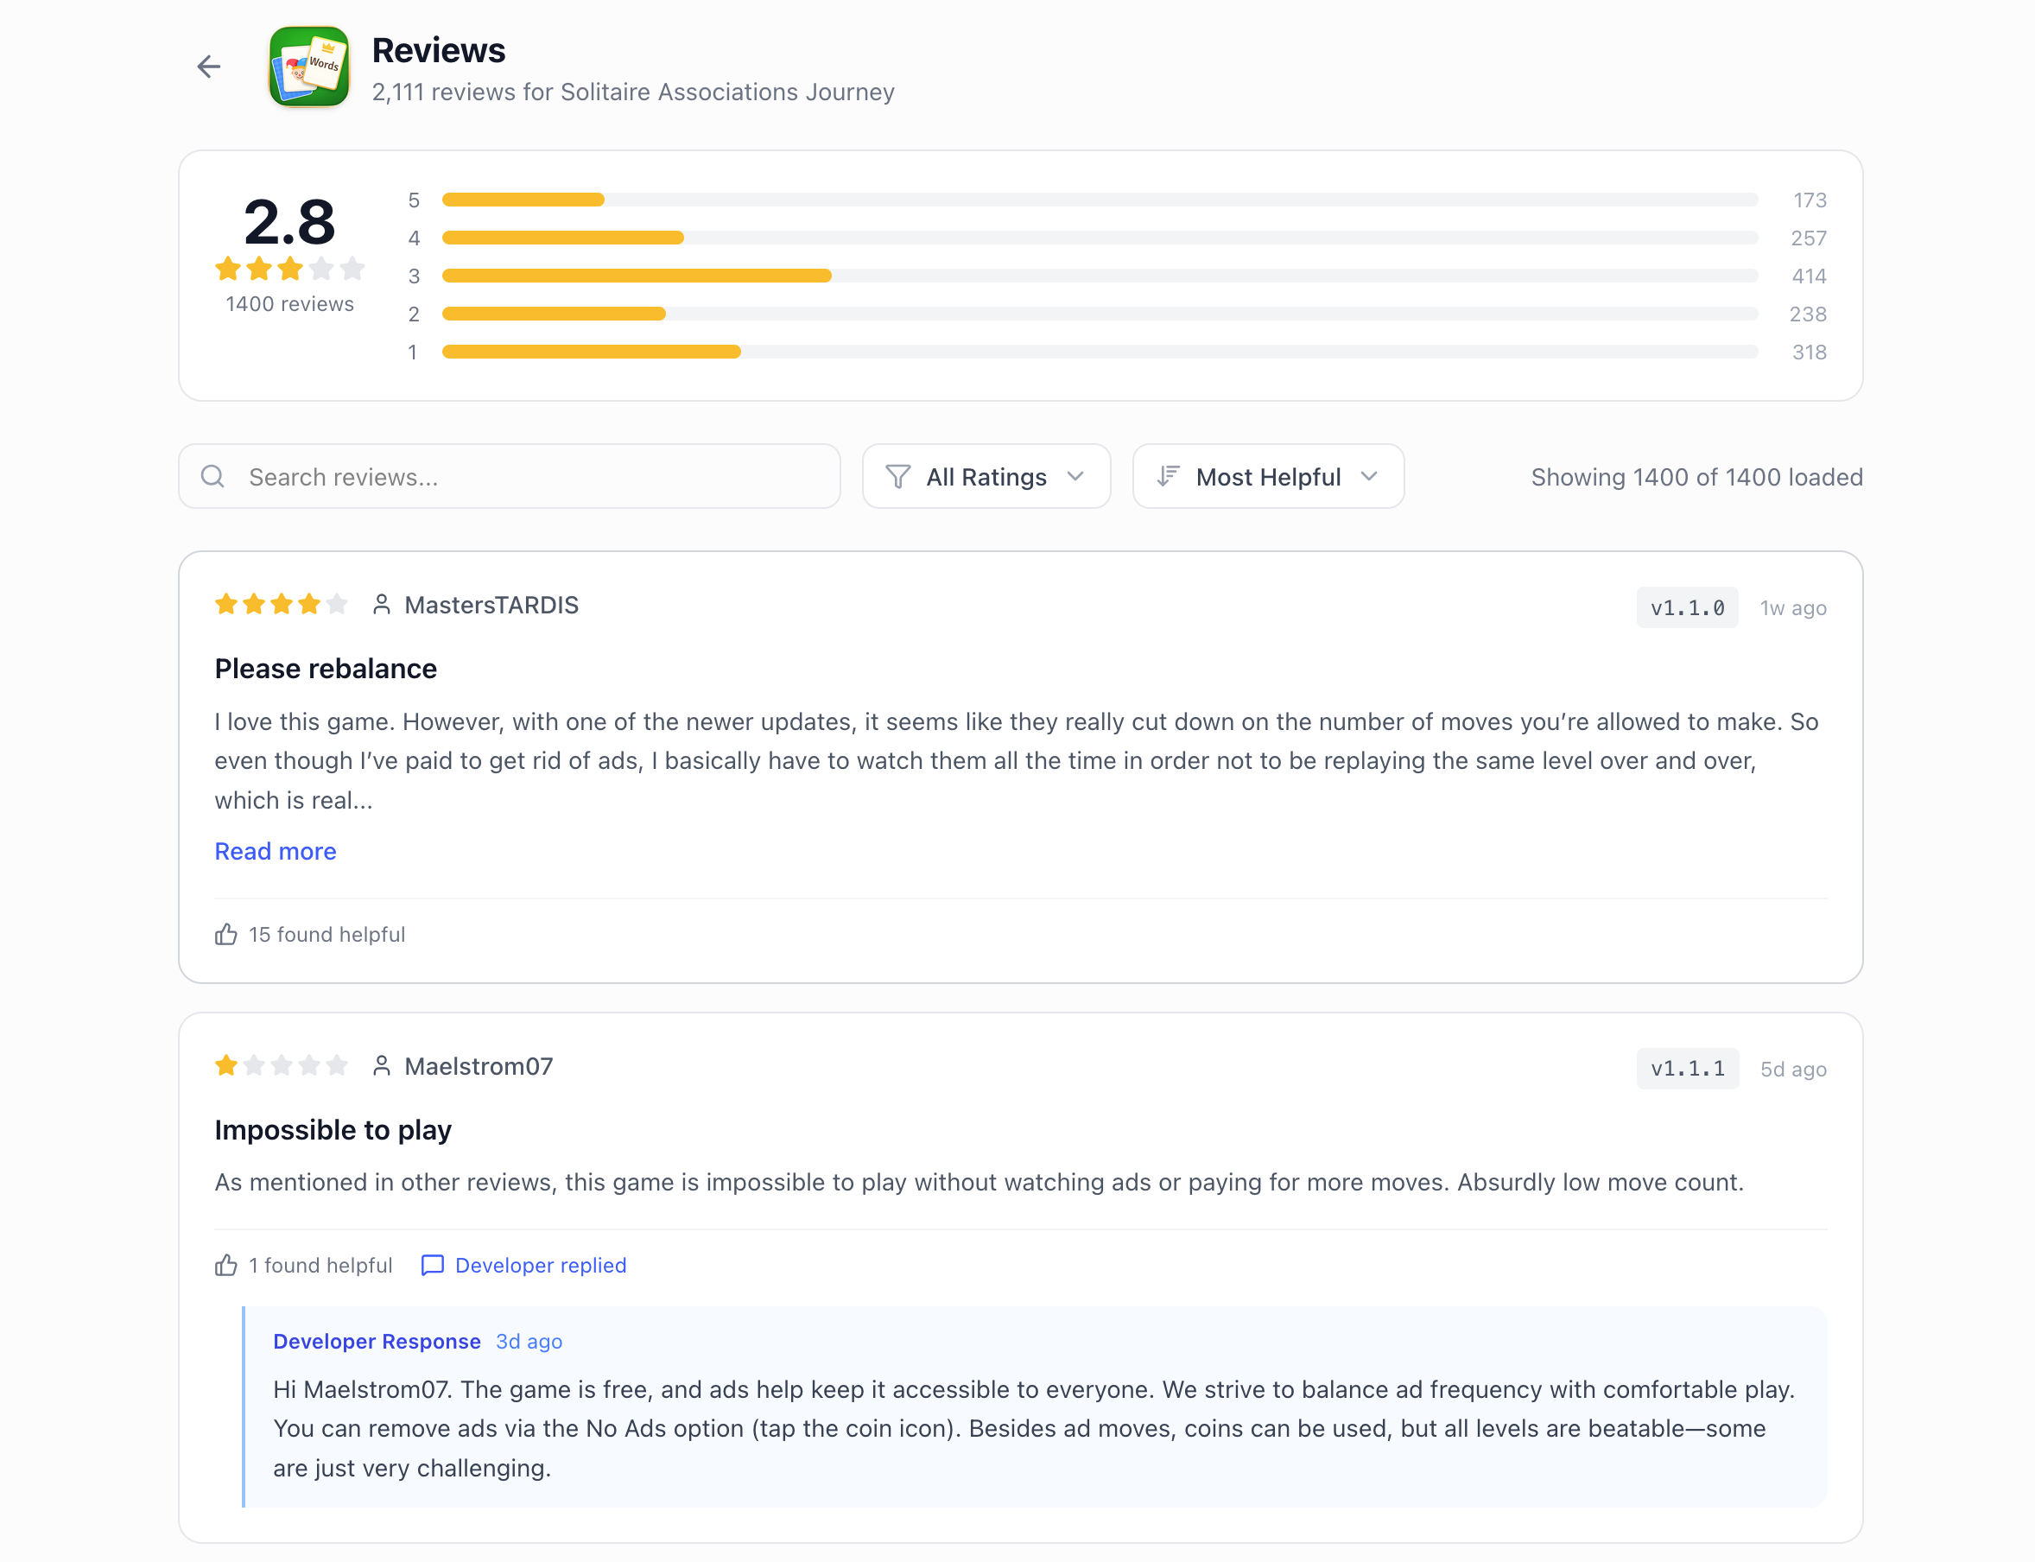This screenshot has width=2035, height=1562.
Task: Click the v1.1.0 version badge
Action: click(1687, 607)
